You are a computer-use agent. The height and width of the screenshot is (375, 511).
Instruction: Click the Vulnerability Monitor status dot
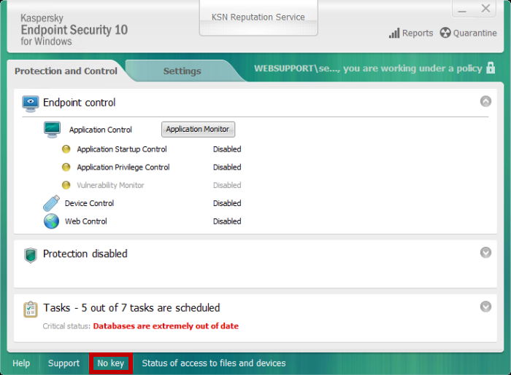pyautogui.click(x=66, y=185)
